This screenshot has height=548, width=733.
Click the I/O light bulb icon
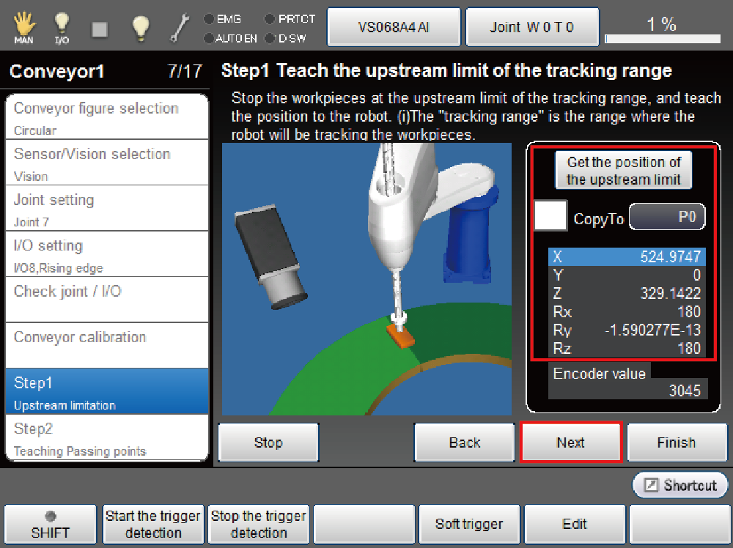62,27
